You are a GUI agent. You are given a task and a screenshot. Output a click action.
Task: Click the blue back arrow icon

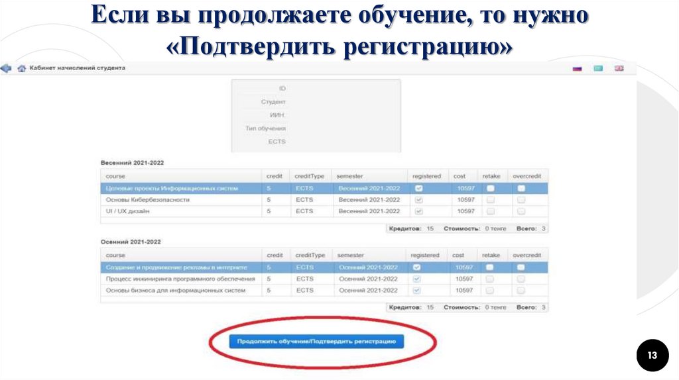6,68
